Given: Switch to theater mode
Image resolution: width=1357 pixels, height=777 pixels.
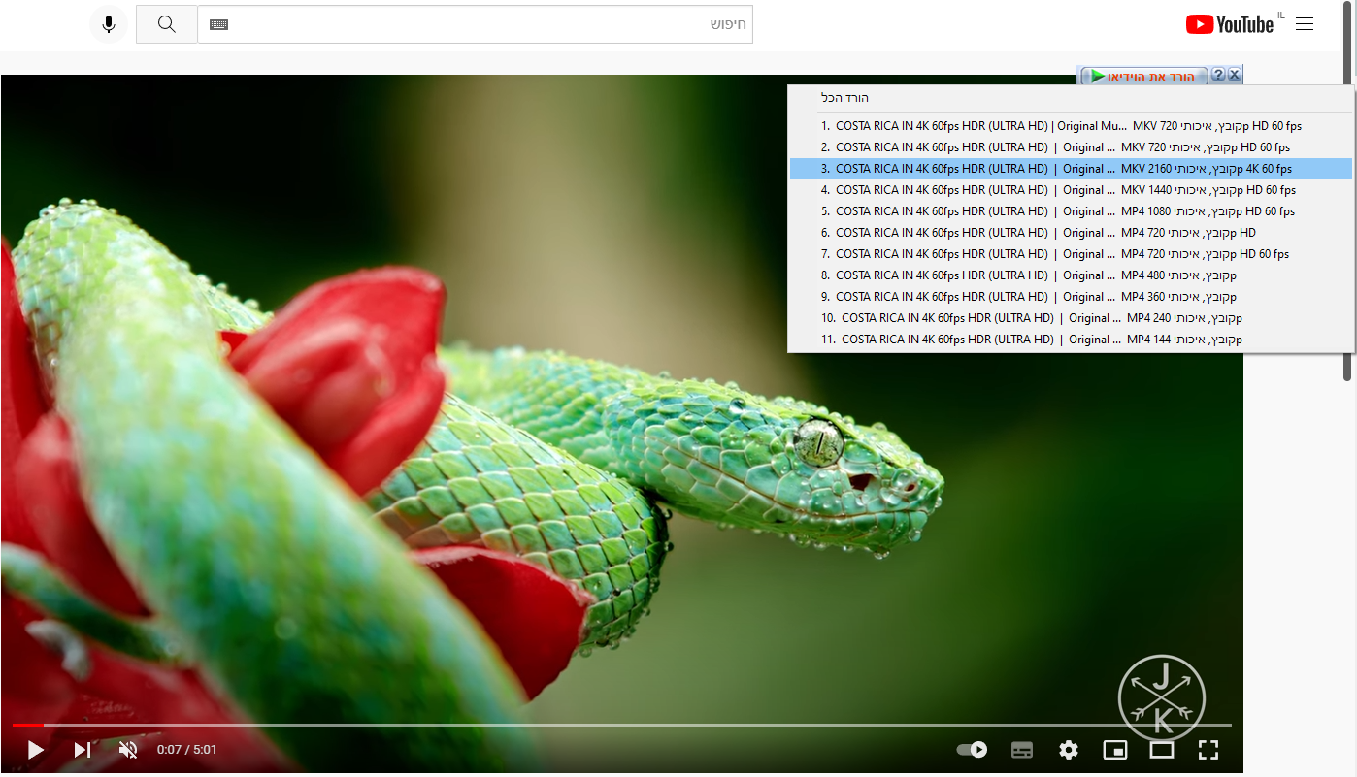Looking at the screenshot, I should 1162,750.
